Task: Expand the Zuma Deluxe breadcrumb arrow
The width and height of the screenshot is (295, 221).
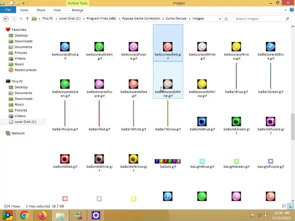Action: click(190, 19)
